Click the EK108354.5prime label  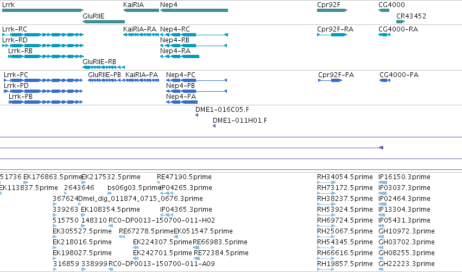click(x=111, y=209)
